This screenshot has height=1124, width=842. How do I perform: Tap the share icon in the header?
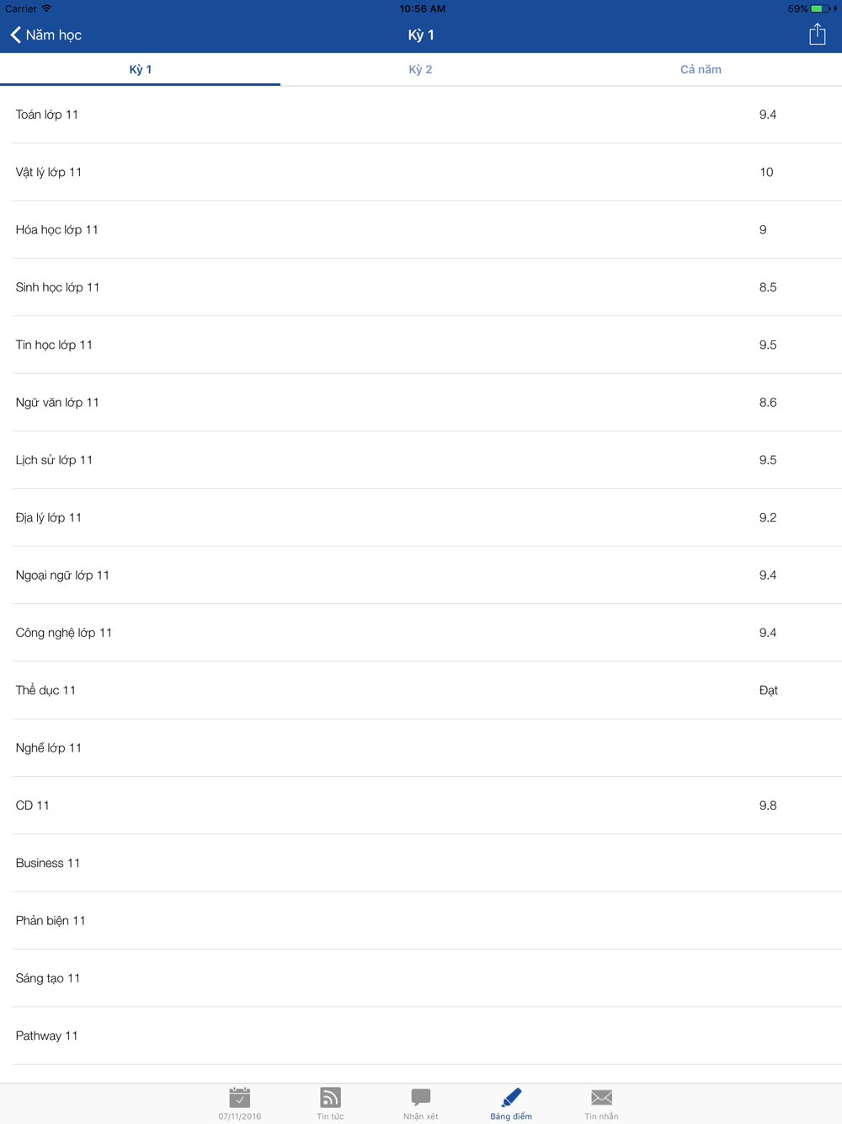(x=817, y=34)
